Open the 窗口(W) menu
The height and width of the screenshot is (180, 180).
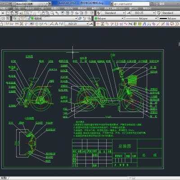[x=134, y=9]
